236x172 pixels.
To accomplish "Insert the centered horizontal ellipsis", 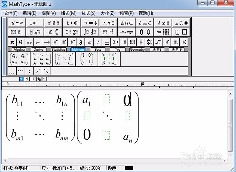I will click(x=20, y=71).
